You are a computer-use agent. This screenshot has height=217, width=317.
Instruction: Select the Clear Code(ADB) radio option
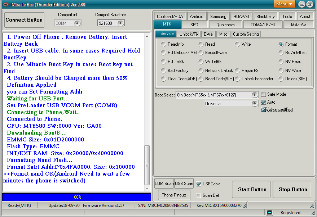[x=163, y=79]
